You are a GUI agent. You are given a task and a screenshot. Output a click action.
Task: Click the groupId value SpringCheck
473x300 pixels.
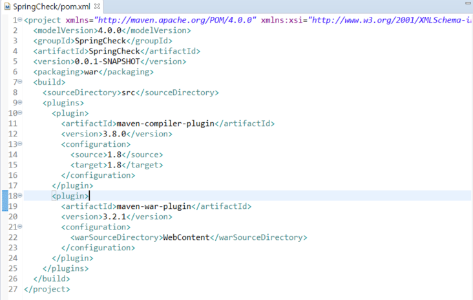point(100,41)
